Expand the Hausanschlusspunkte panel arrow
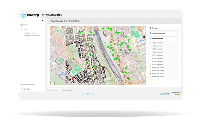The width and height of the screenshot is (202, 117). 178,34
